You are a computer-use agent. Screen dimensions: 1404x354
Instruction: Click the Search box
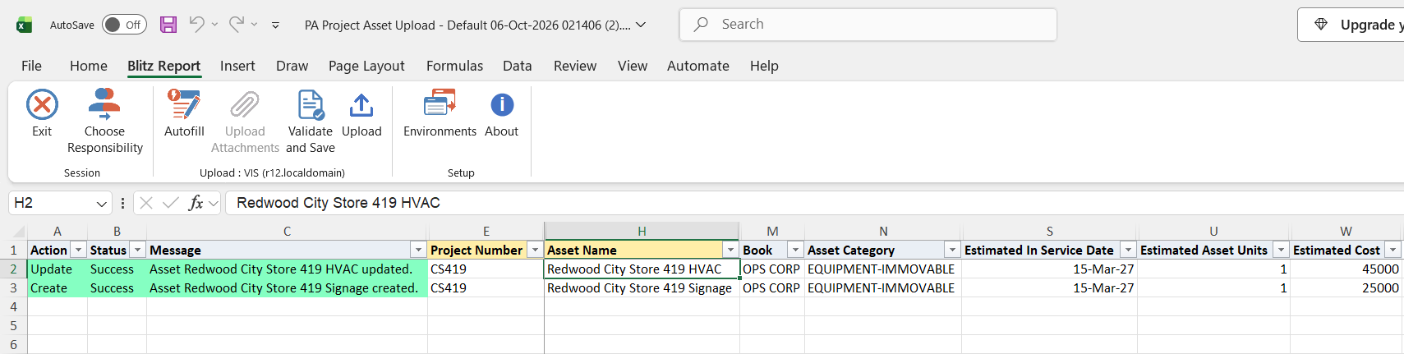(x=868, y=25)
